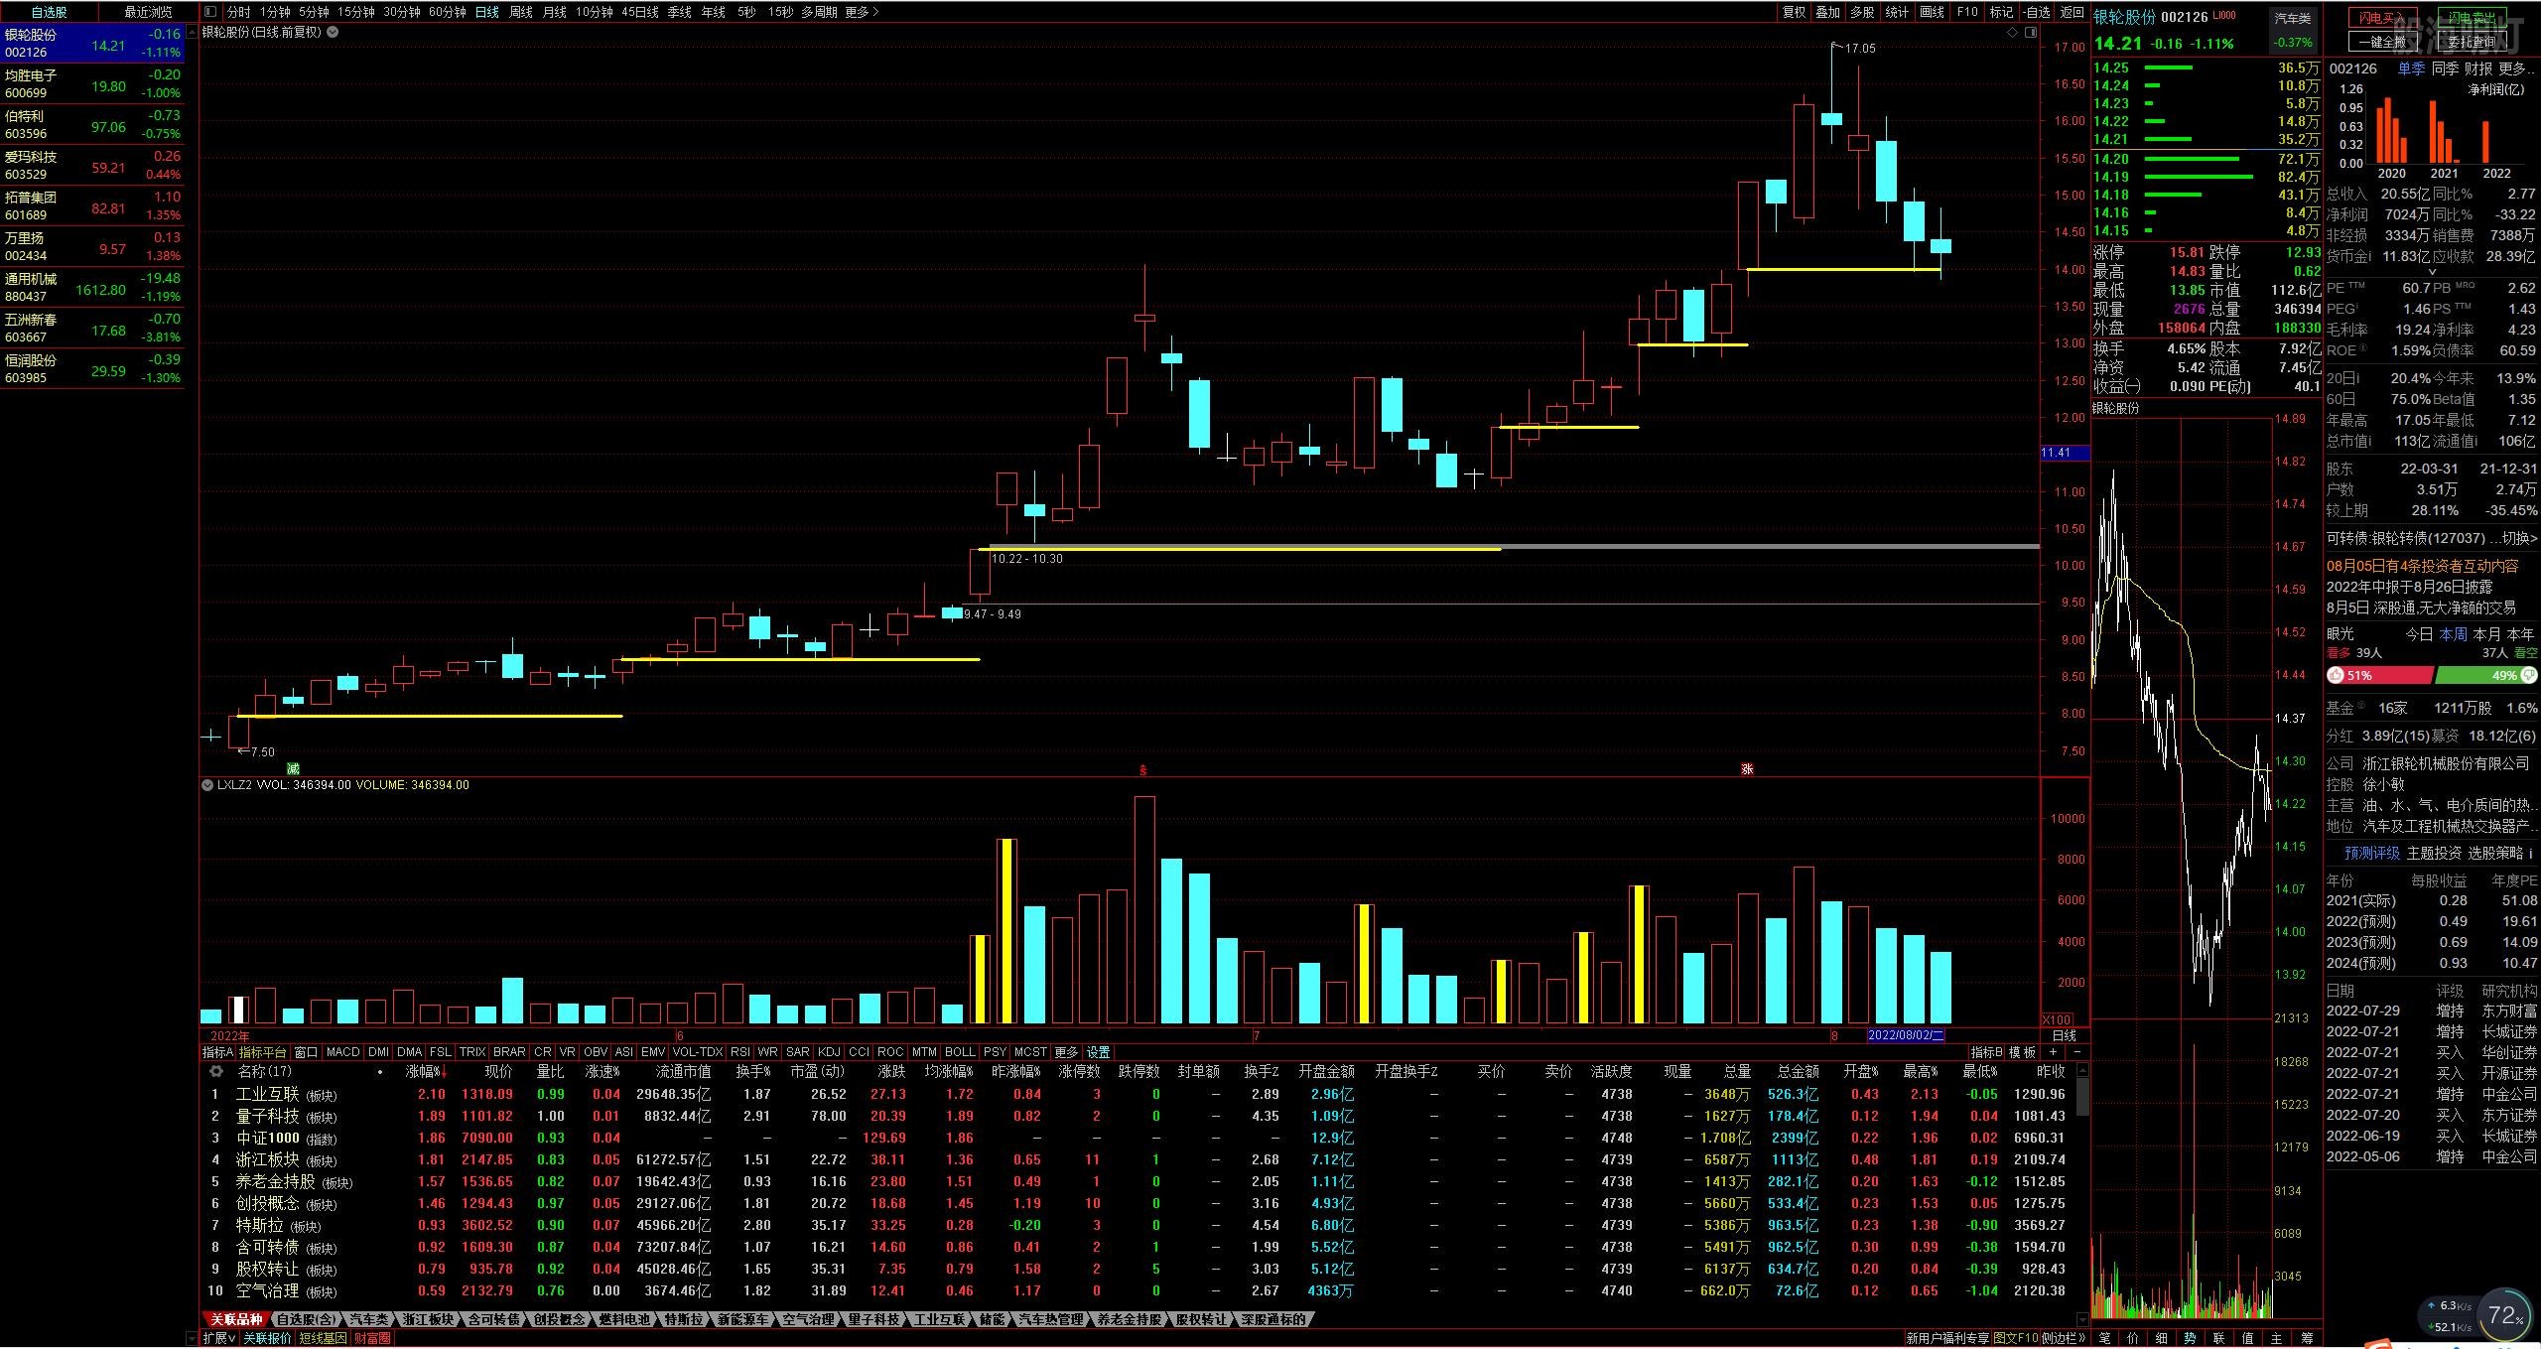Click the table scrollbar up arrow
Screen dimensions: 2541x1349
[x=2082, y=1071]
